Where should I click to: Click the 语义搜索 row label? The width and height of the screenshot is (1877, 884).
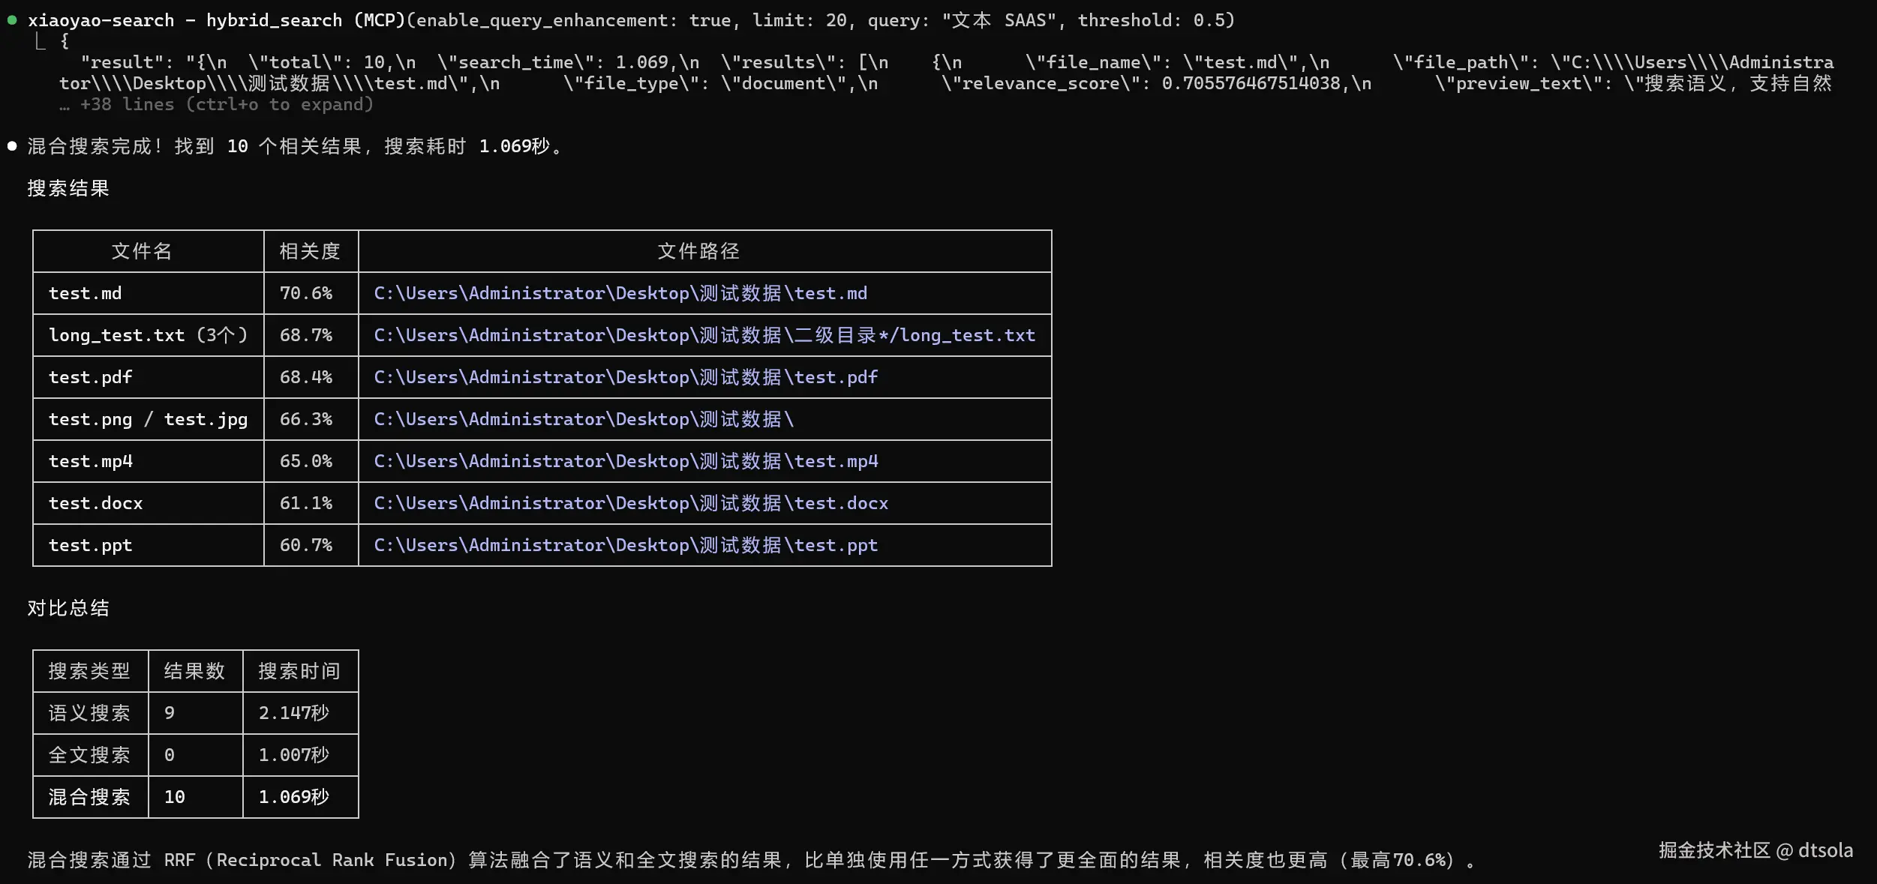(89, 713)
